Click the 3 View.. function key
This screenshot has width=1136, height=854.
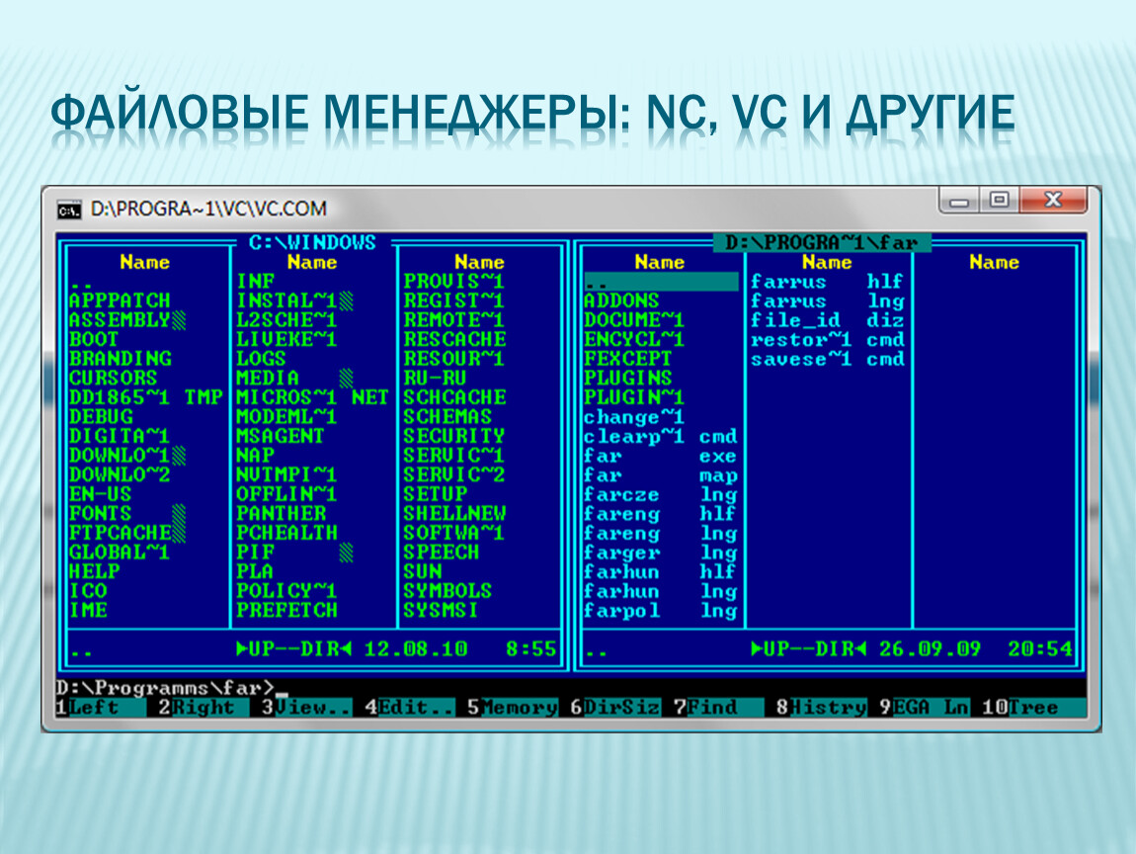pos(306,708)
